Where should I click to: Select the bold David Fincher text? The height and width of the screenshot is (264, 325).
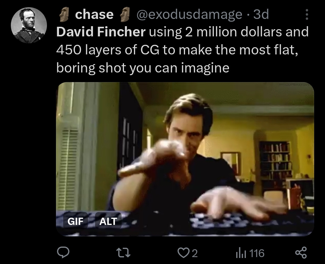[x=101, y=32]
